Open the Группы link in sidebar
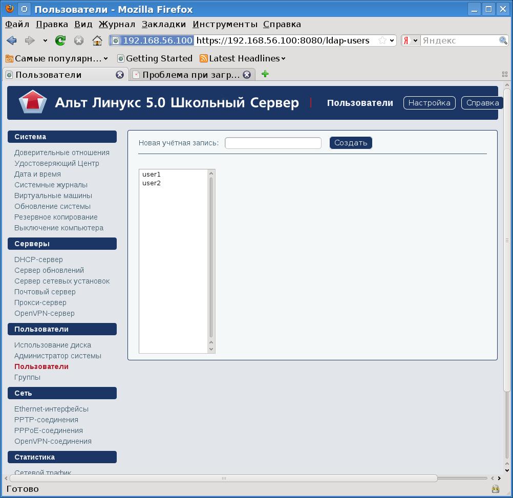Image resolution: width=513 pixels, height=498 pixels. pos(27,377)
